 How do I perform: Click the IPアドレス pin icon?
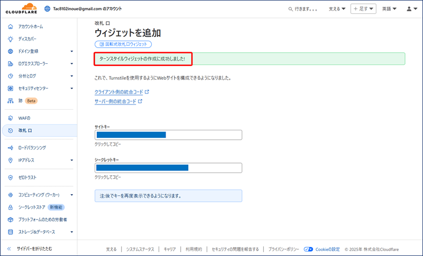click(x=11, y=160)
